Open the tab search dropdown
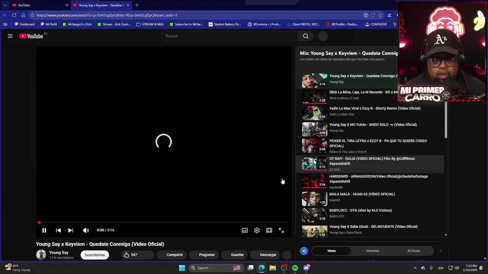 coord(5,5)
